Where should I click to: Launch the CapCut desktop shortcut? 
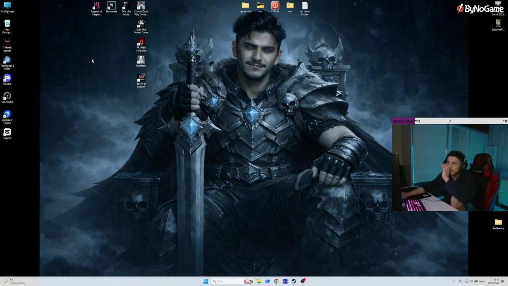pos(7,133)
